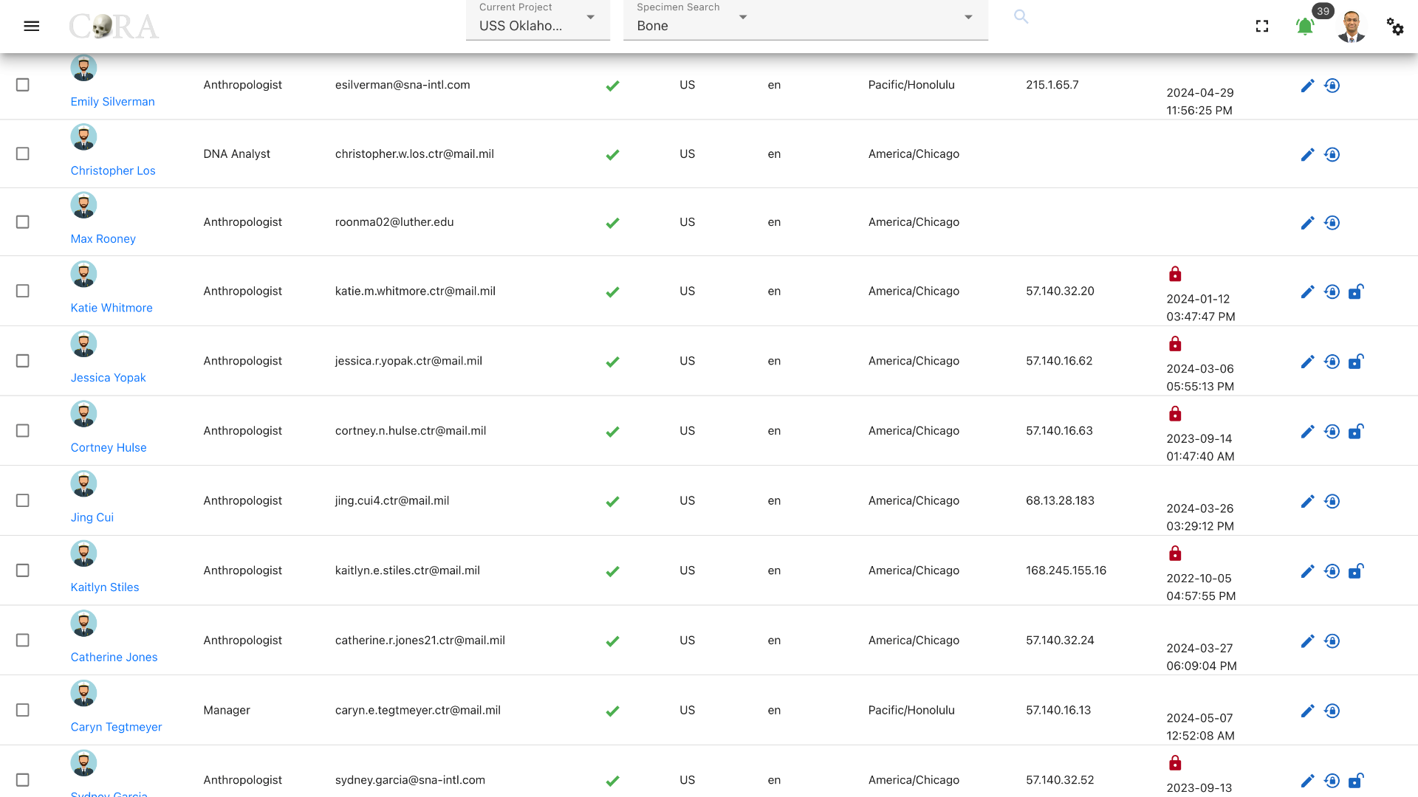Click IP address 215.1.65.7
This screenshot has height=797, width=1418.
(1052, 85)
